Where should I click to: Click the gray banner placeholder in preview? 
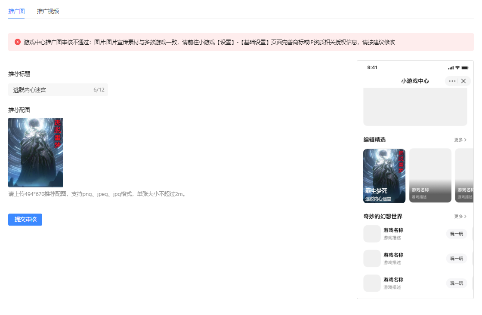[x=415, y=107]
